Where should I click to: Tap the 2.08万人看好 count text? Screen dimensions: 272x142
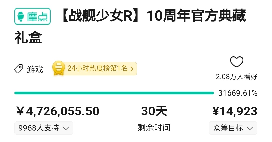tap(236, 77)
